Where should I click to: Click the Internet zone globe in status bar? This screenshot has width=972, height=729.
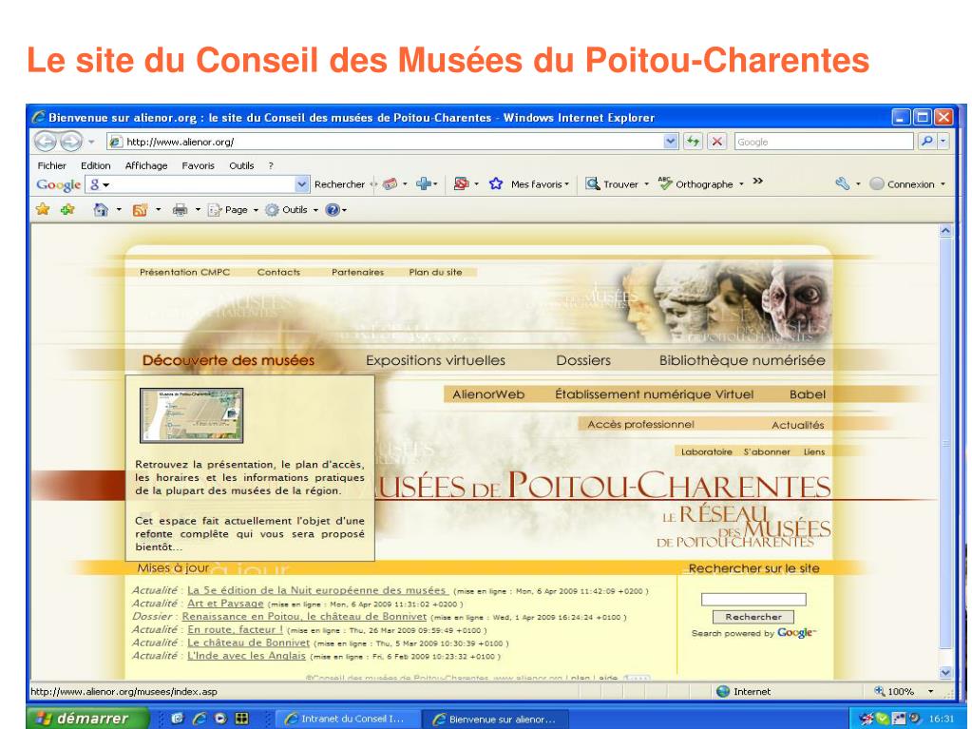pyautogui.click(x=723, y=692)
